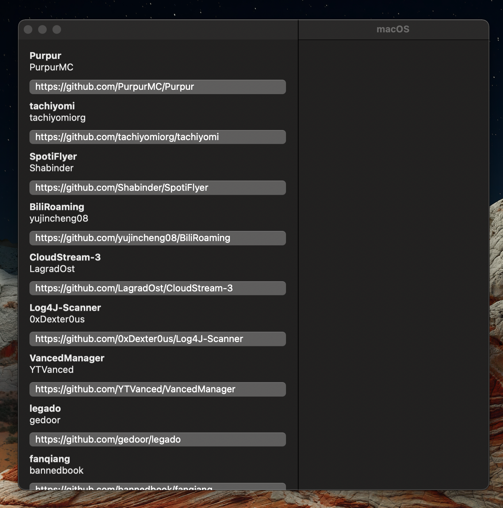
Task: Select the bannedbook owner name
Action: [x=56, y=471]
